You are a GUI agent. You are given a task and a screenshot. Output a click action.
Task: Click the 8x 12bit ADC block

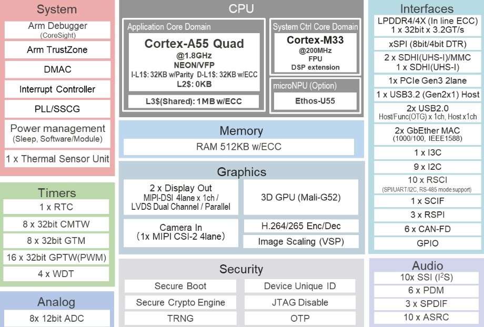[x=57, y=319]
